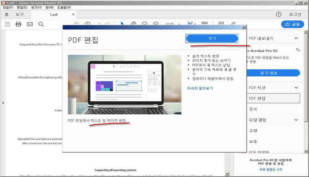
Task: Click the page number field
Action: click(x=99, y=24)
